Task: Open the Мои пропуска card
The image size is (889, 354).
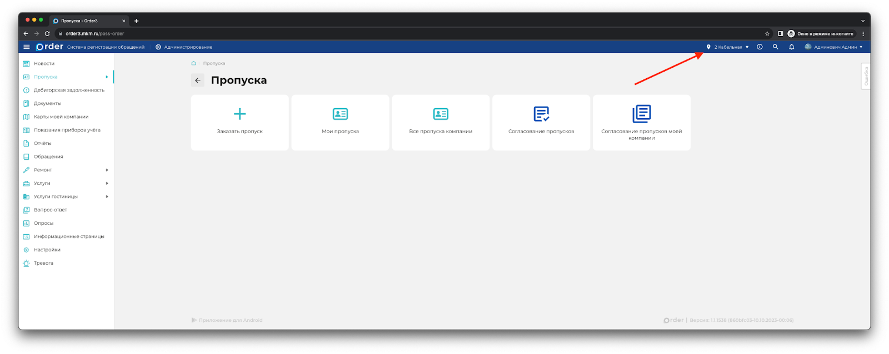Action: click(x=340, y=123)
